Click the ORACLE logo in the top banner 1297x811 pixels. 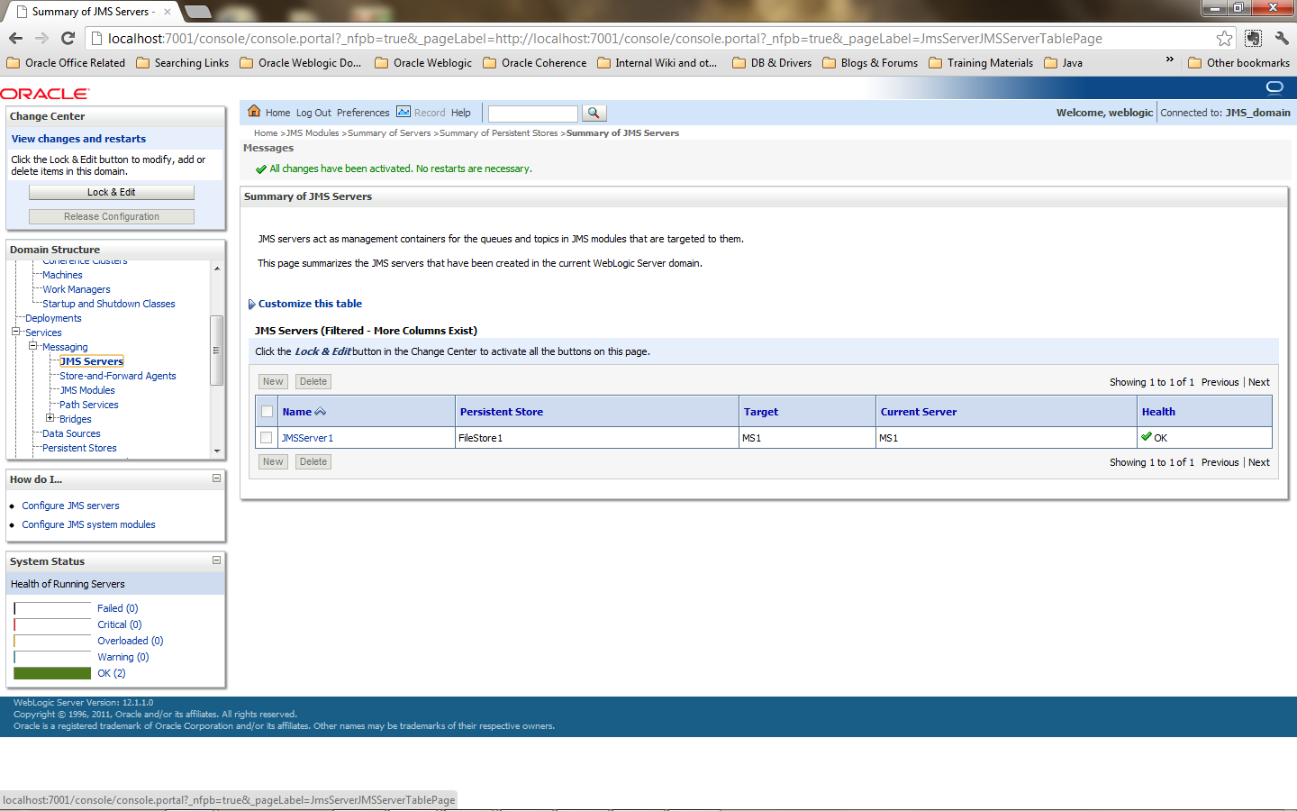click(x=42, y=92)
